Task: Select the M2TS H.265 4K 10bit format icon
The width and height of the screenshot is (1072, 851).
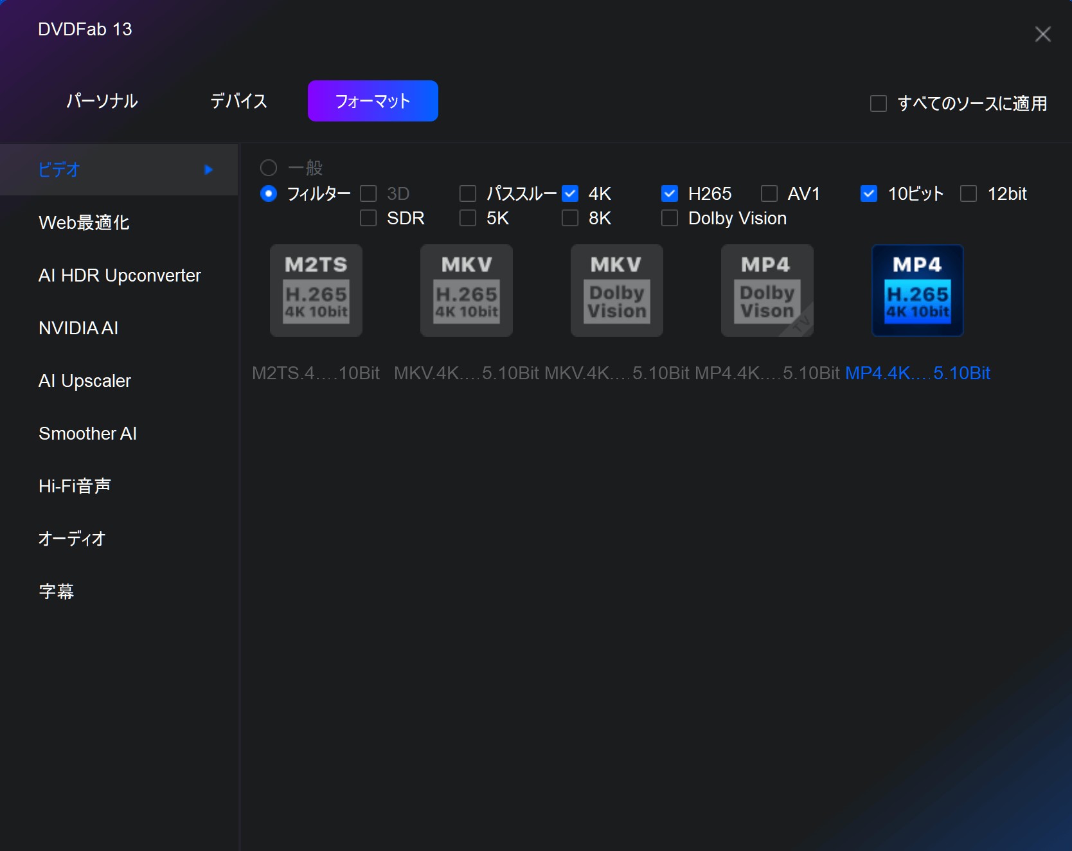Action: pos(316,291)
